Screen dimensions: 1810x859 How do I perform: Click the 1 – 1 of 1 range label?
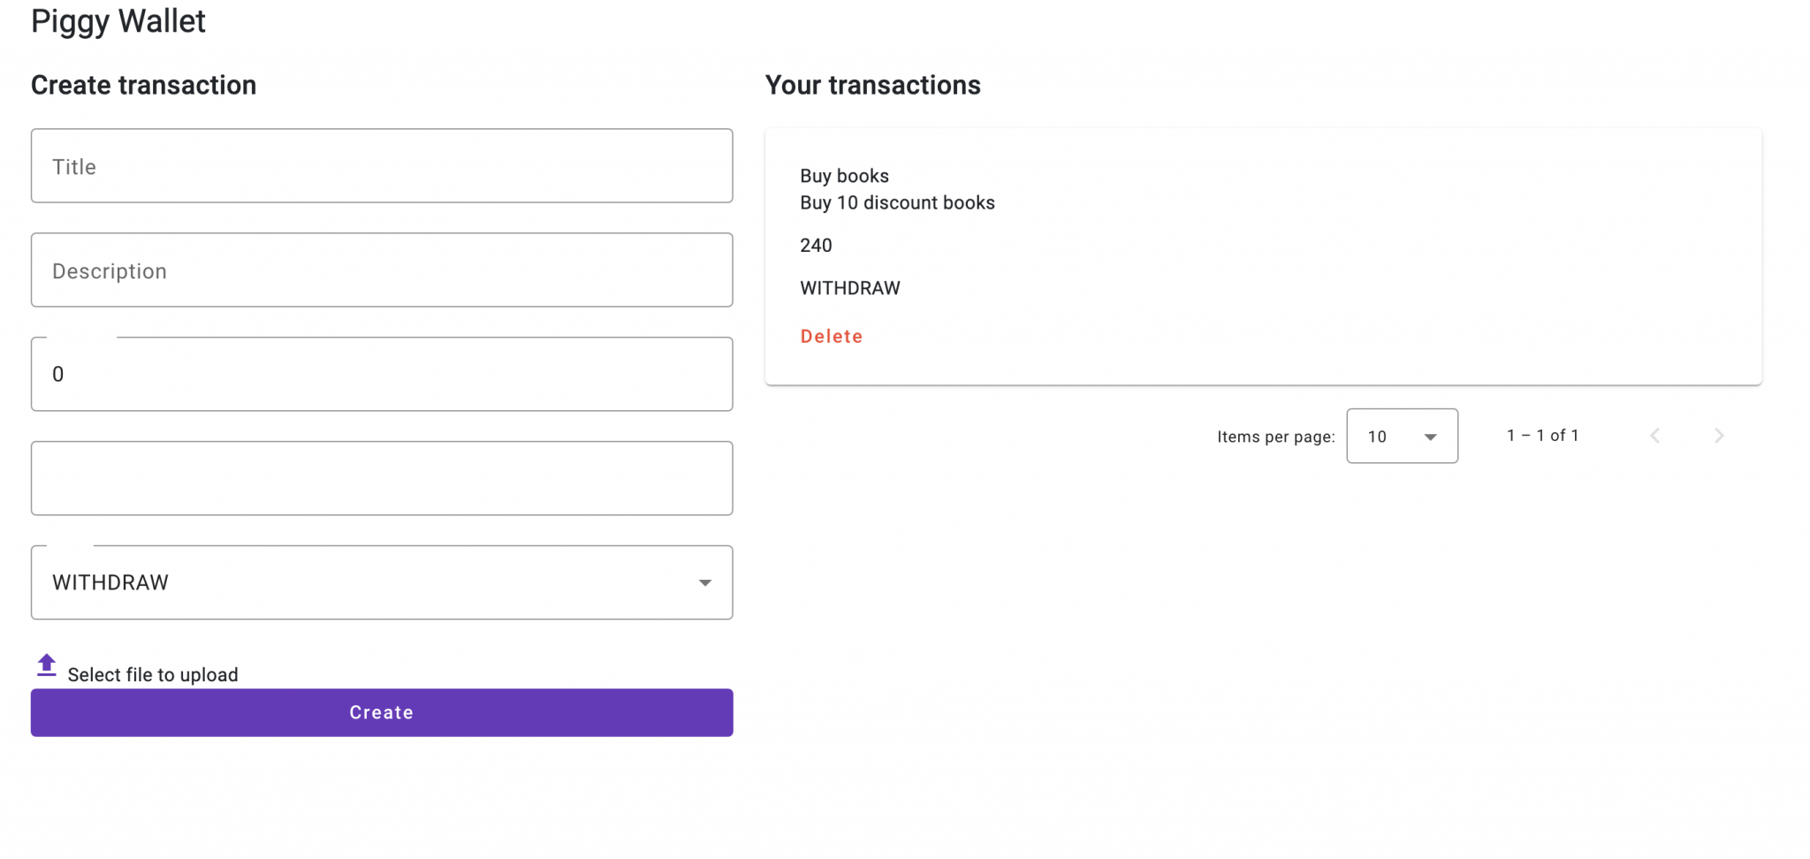1542,436
